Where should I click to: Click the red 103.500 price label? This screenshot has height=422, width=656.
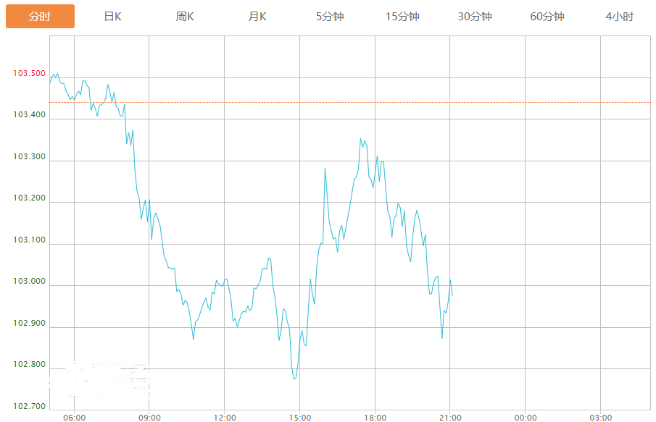point(29,74)
